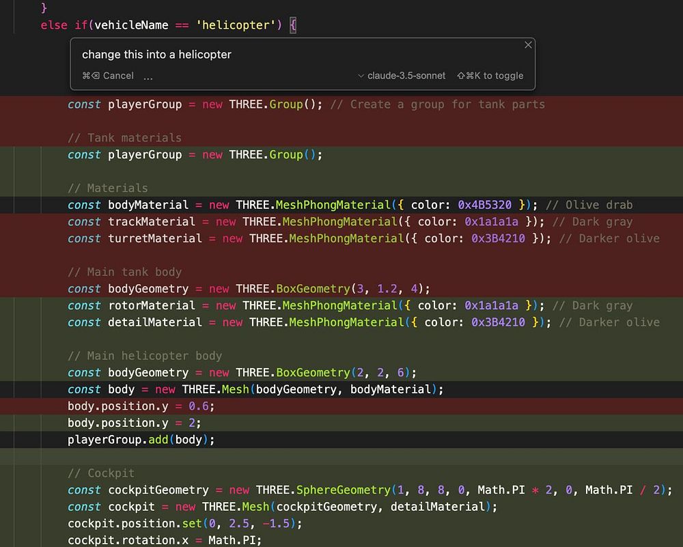Click color value 0x1a1a1a in rotorMaterial line
The width and height of the screenshot is (683, 547).
pyautogui.click(x=491, y=305)
